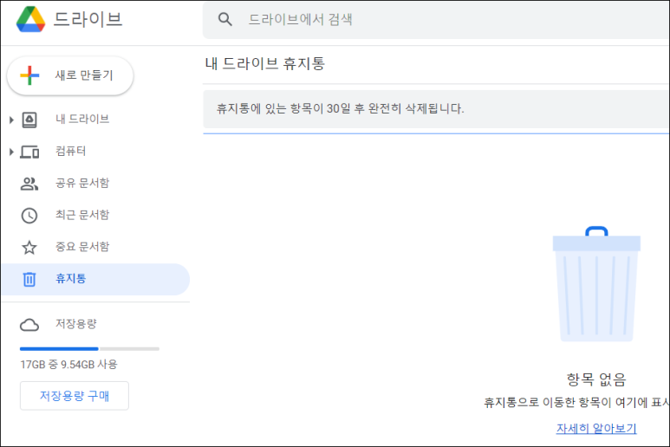
Task: Open 내 드라이브 in sidebar
Action: point(82,120)
